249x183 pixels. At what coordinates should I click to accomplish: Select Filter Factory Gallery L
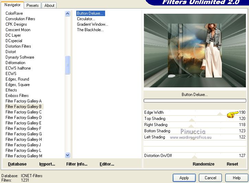pyautogui.click(x=23, y=150)
